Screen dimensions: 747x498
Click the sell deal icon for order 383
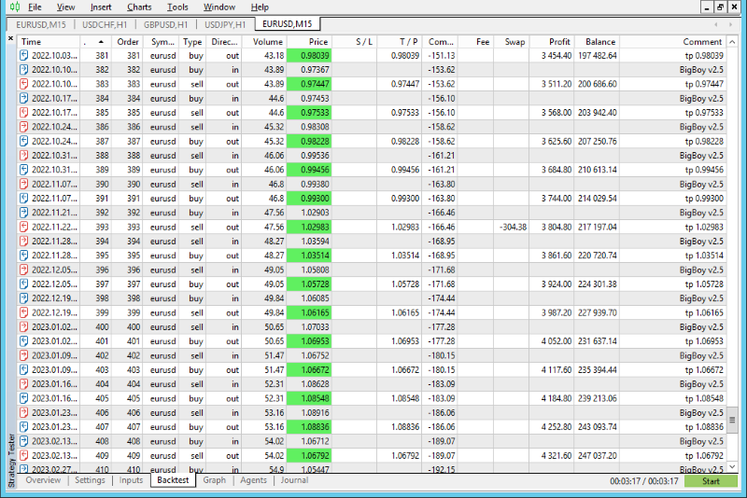point(24,84)
